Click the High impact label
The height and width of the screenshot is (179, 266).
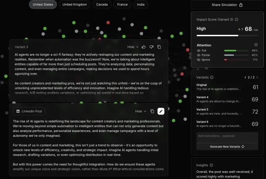click(201, 29)
